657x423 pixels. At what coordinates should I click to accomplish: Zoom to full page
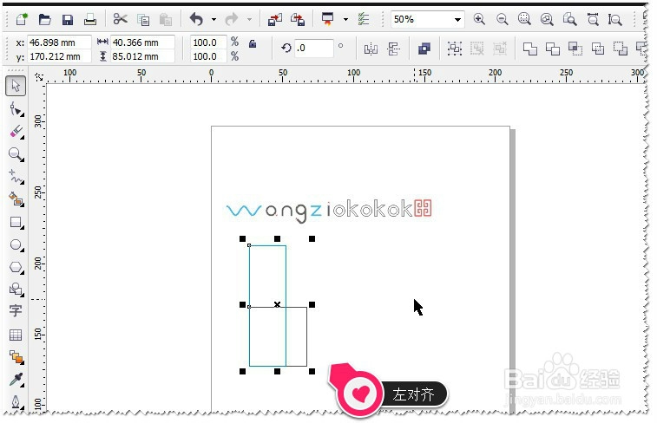(x=569, y=19)
